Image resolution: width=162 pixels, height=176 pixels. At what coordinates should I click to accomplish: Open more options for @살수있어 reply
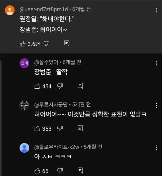point(157,63)
